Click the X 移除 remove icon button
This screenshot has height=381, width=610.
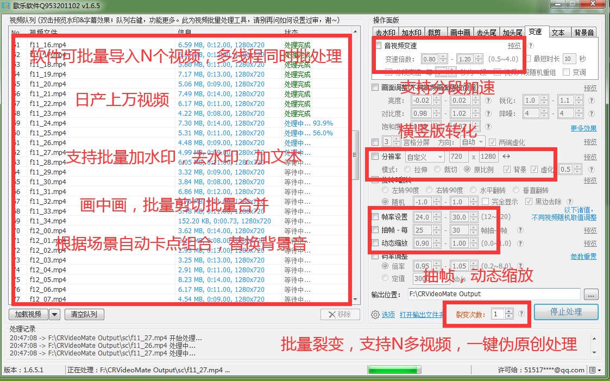339,314
